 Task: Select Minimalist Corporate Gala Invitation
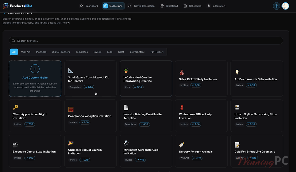(146, 151)
